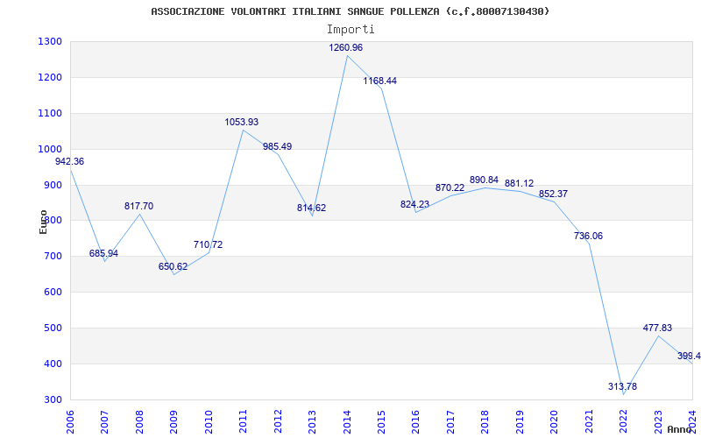The height and width of the screenshot is (438, 701).
Task: Click the 2010 year axis label
Action: (209, 422)
